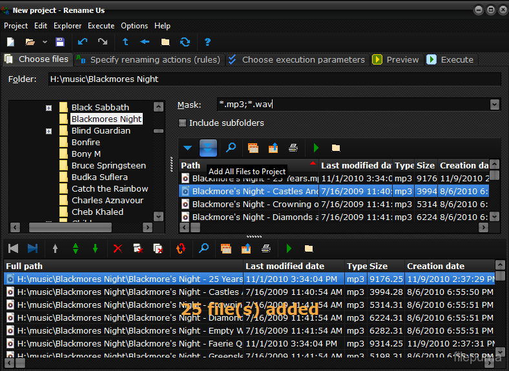Click the magnifier icon in project list toolbar

coord(203,248)
